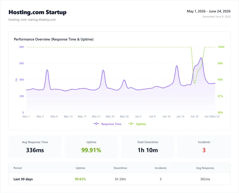Screen dimensions: 239x193
Task: Click the Response Time legend marker icon
Action: [x=96, y=124]
